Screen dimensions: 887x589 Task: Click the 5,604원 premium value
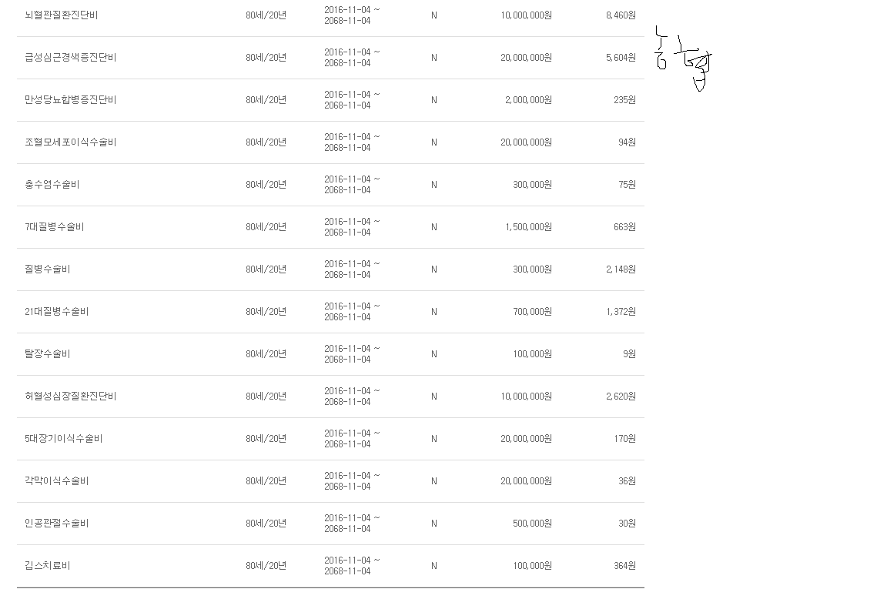pyautogui.click(x=621, y=58)
